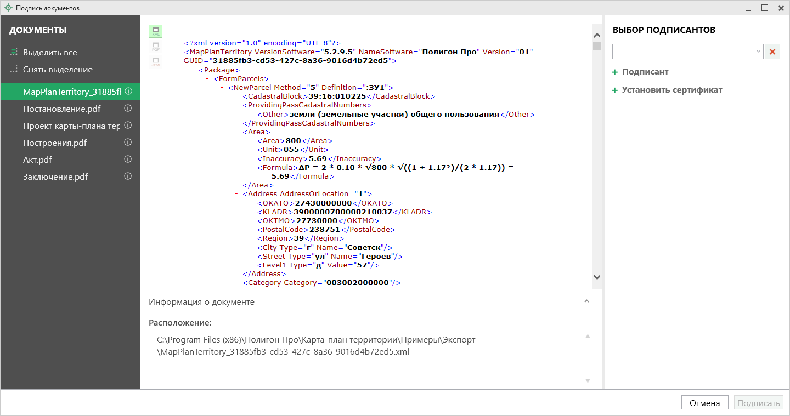Select all documents with Выделить все
This screenshot has height=416, width=790.
pyautogui.click(x=49, y=53)
